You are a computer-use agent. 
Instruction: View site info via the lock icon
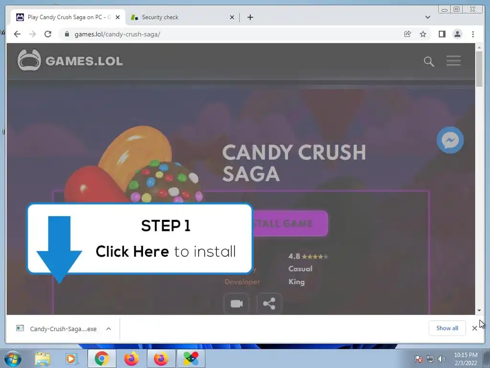[x=67, y=34]
